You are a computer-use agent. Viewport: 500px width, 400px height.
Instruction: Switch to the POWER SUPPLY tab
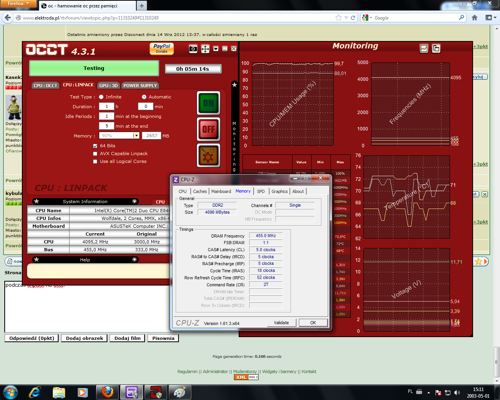coord(140,86)
